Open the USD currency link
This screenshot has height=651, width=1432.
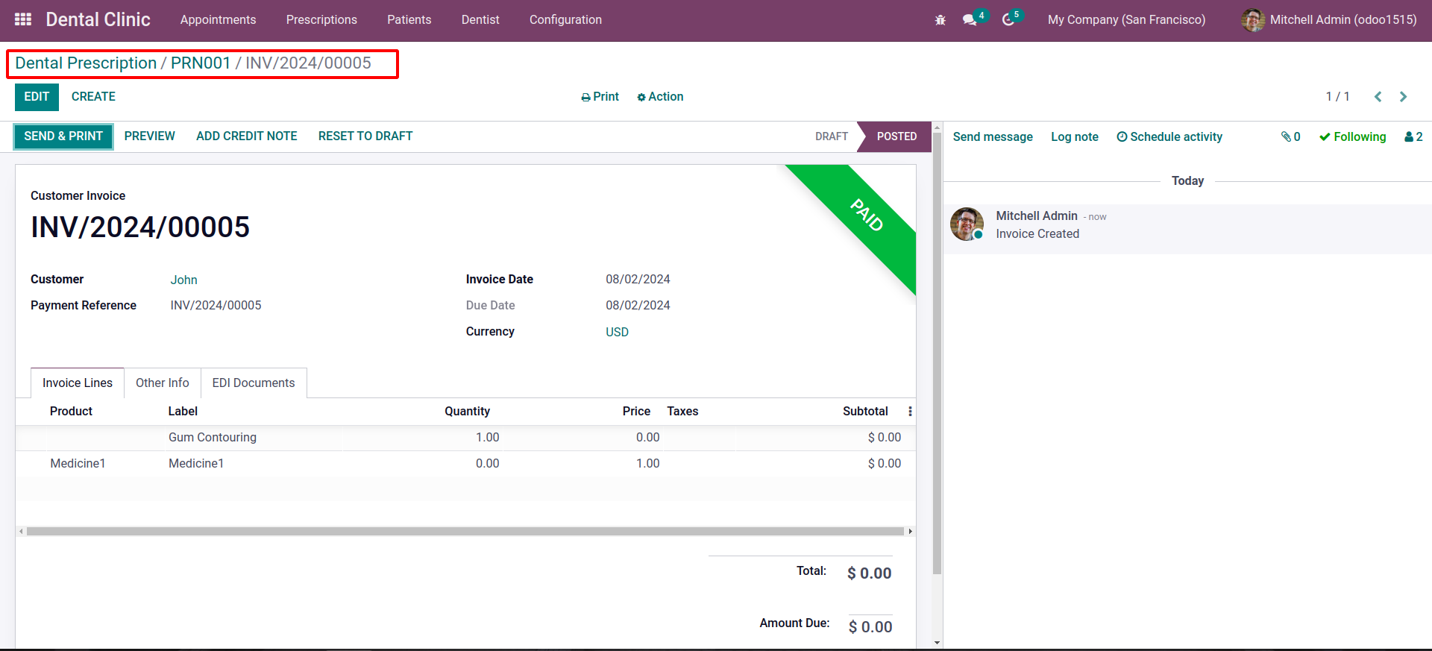617,332
